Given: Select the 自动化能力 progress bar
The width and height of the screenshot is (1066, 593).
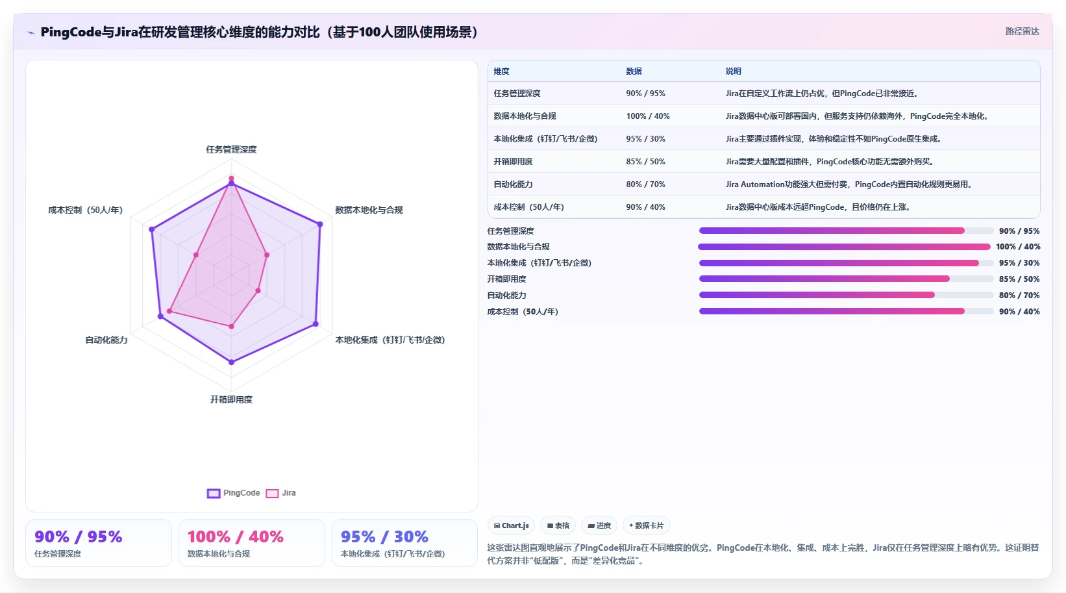Looking at the screenshot, I should (846, 295).
